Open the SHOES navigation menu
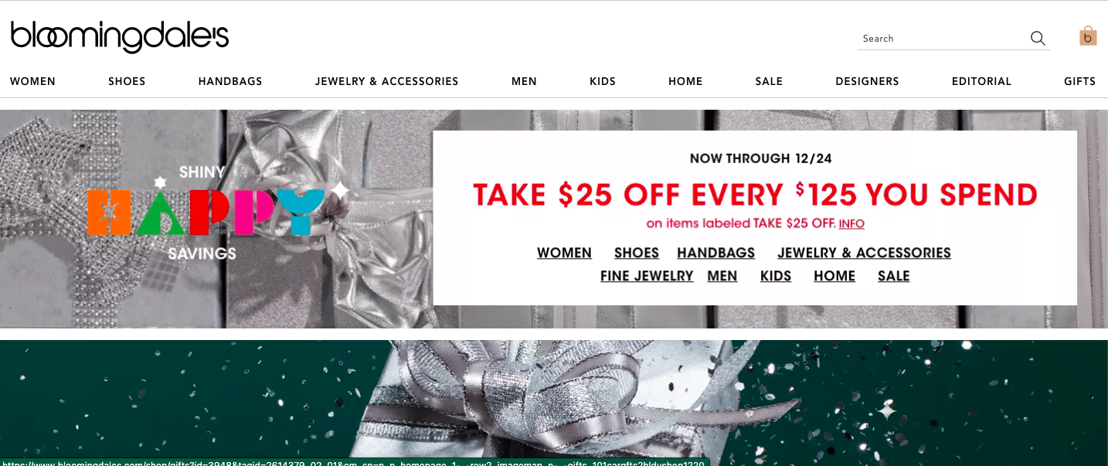The image size is (1108, 466). (127, 81)
